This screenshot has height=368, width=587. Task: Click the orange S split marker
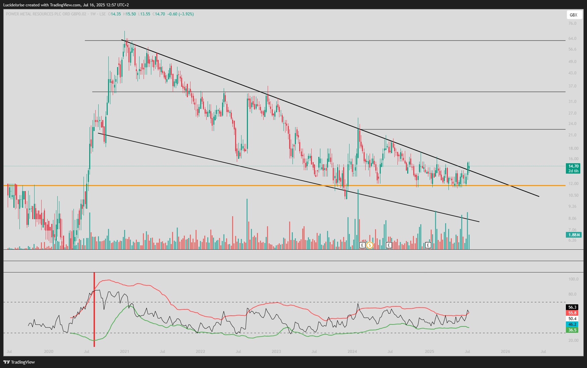pos(370,245)
